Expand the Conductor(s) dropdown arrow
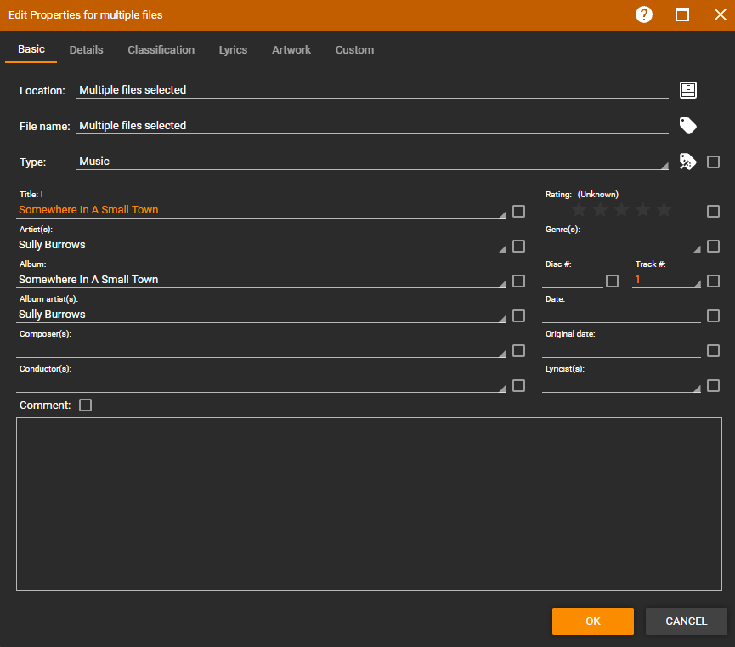This screenshot has height=647, width=735. pos(502,389)
